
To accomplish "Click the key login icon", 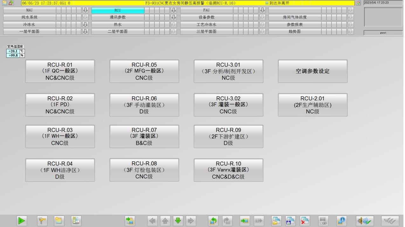I will pos(41,221).
